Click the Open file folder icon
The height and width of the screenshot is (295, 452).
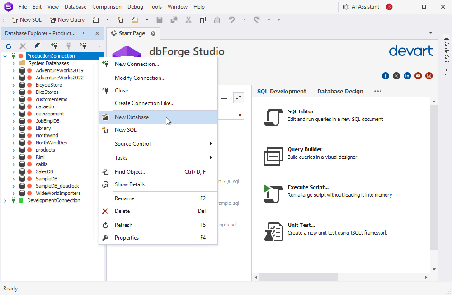[x=135, y=20]
